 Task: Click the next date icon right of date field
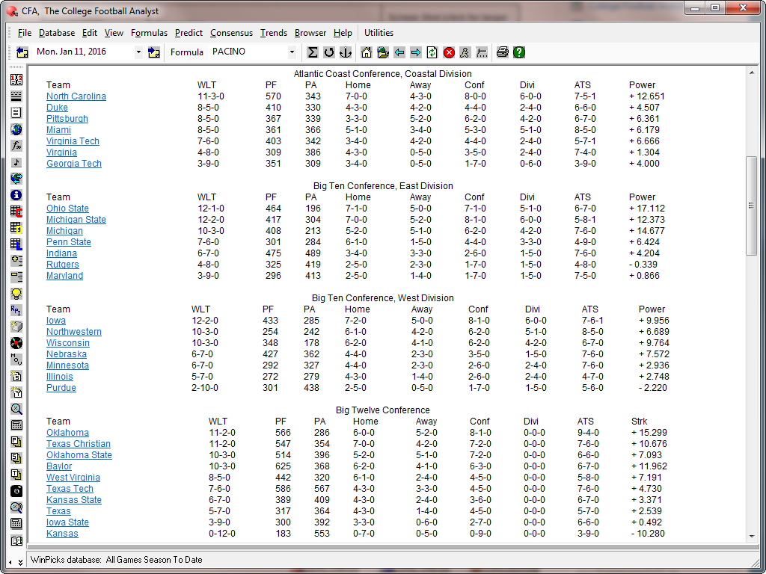pos(154,52)
